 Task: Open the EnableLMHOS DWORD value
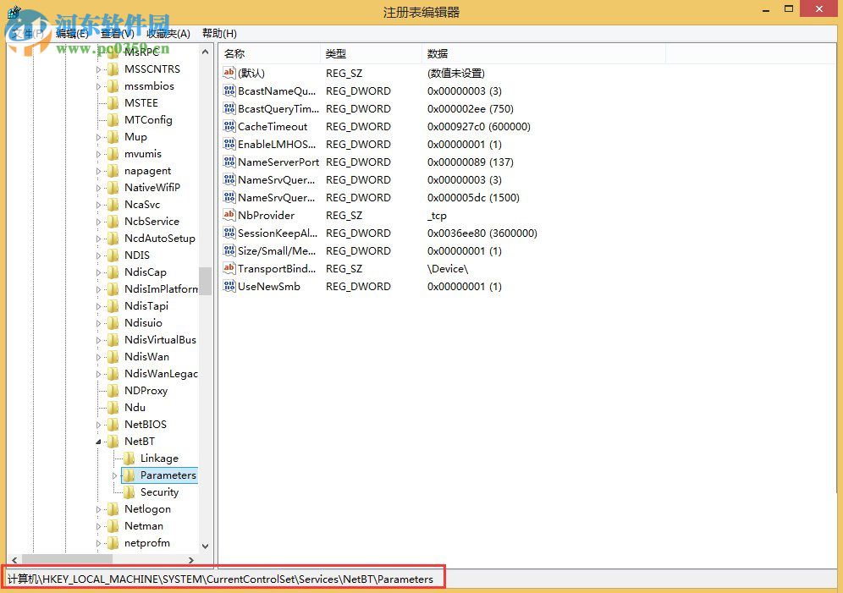click(274, 144)
